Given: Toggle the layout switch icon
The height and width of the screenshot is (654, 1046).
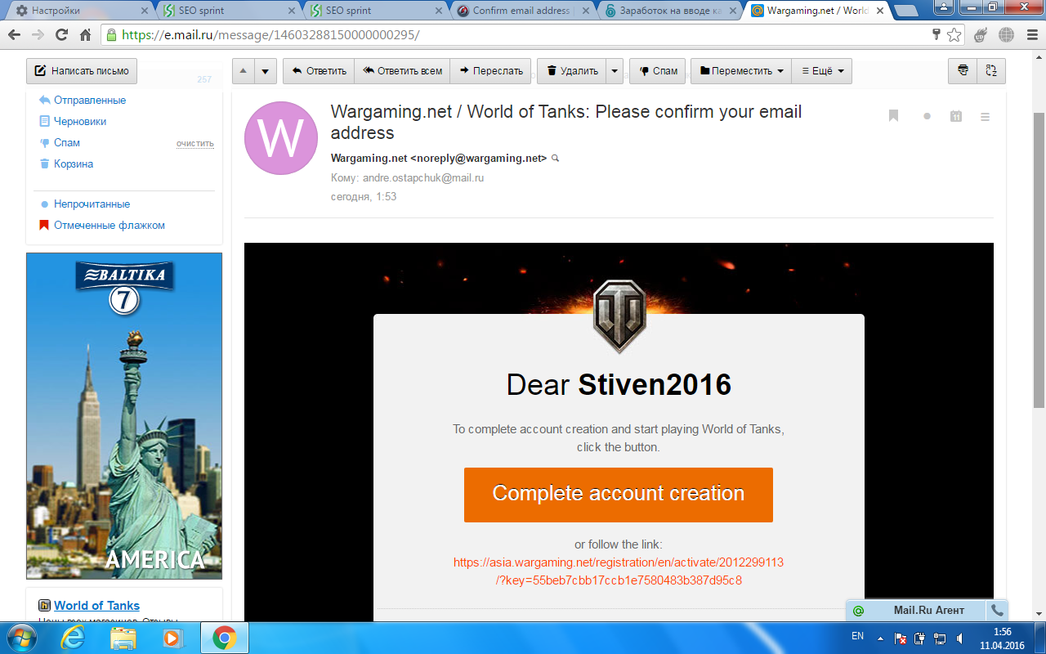Looking at the screenshot, I should (x=990, y=70).
